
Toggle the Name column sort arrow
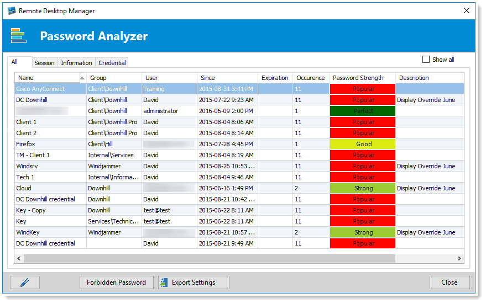[82, 78]
